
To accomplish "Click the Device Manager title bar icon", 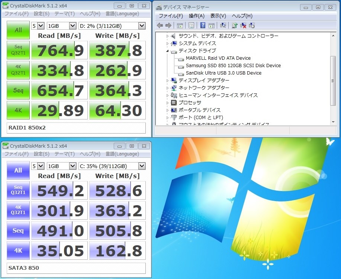I will tap(159, 7).
